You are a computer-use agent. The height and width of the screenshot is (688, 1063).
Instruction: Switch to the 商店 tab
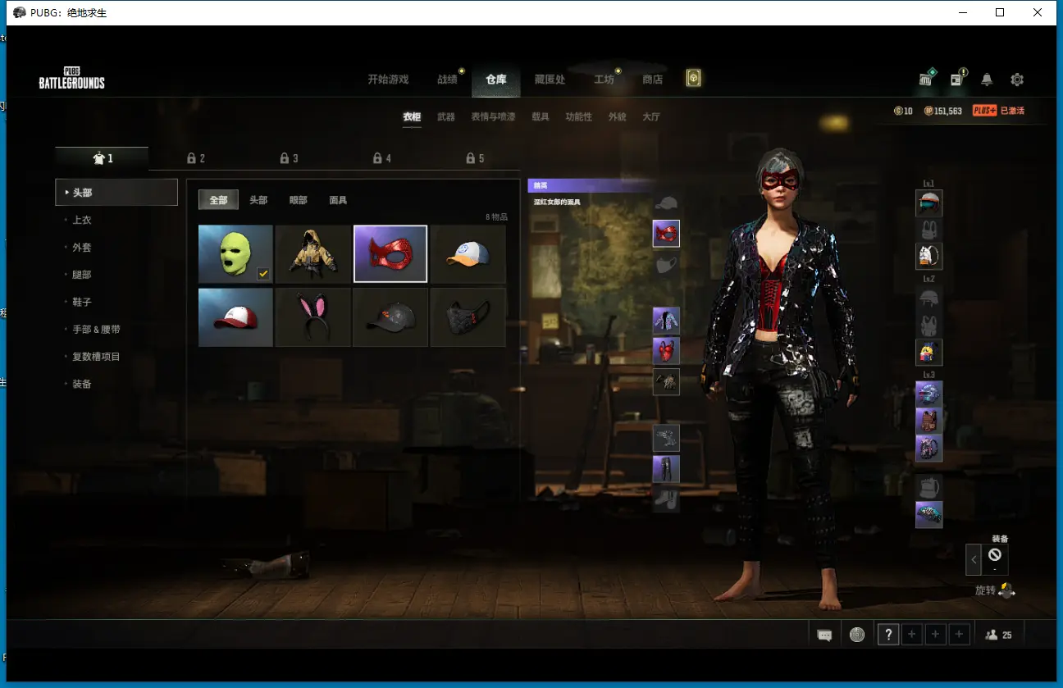click(x=653, y=80)
